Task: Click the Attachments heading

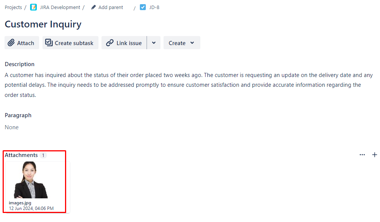Action: [x=21, y=155]
